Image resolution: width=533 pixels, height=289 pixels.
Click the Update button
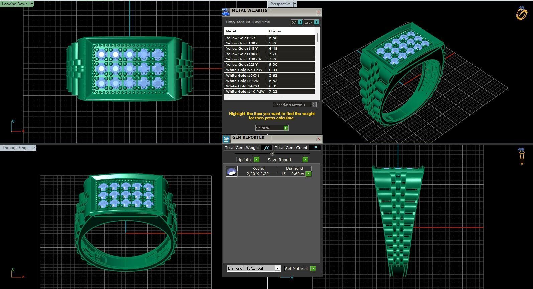(x=248, y=159)
